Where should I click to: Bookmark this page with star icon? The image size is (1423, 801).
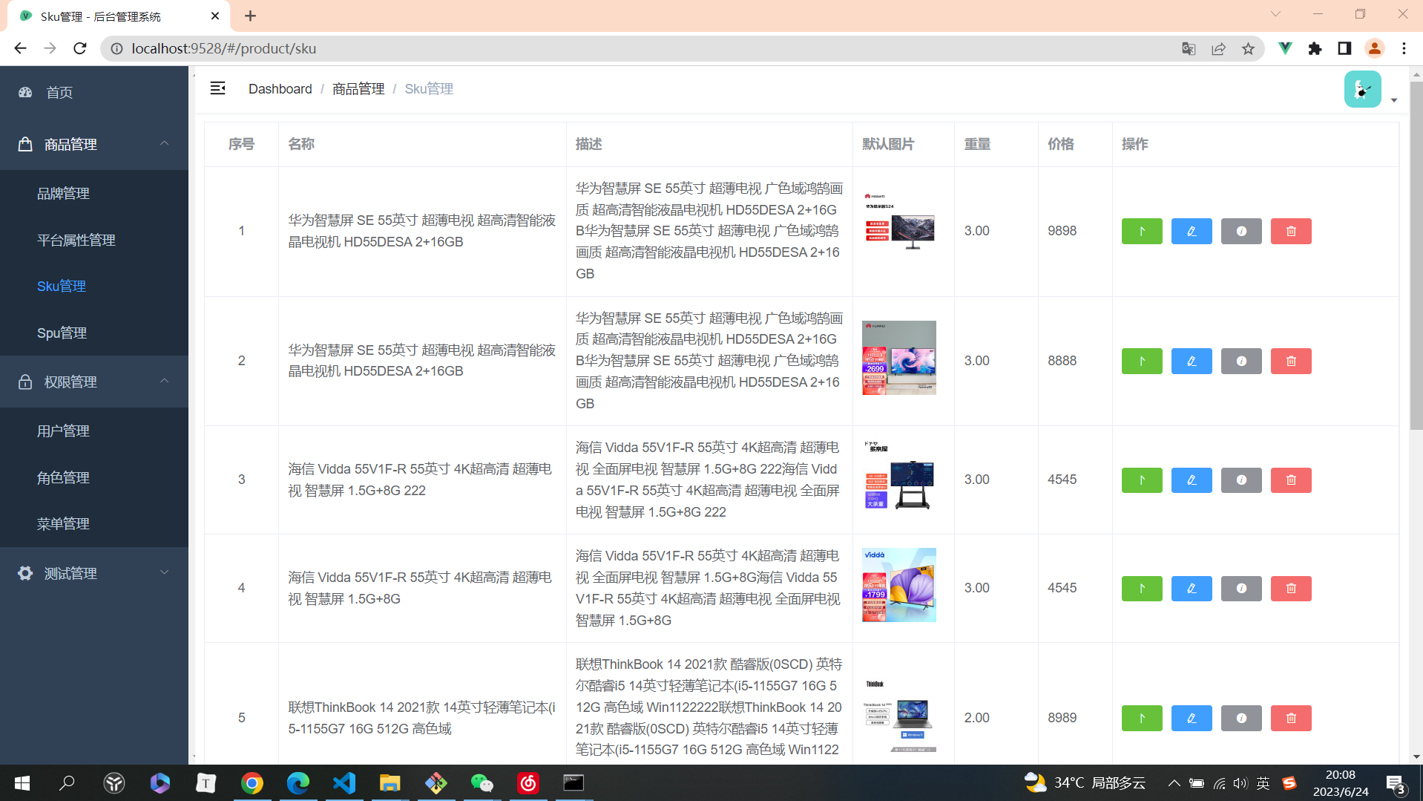click(x=1248, y=48)
